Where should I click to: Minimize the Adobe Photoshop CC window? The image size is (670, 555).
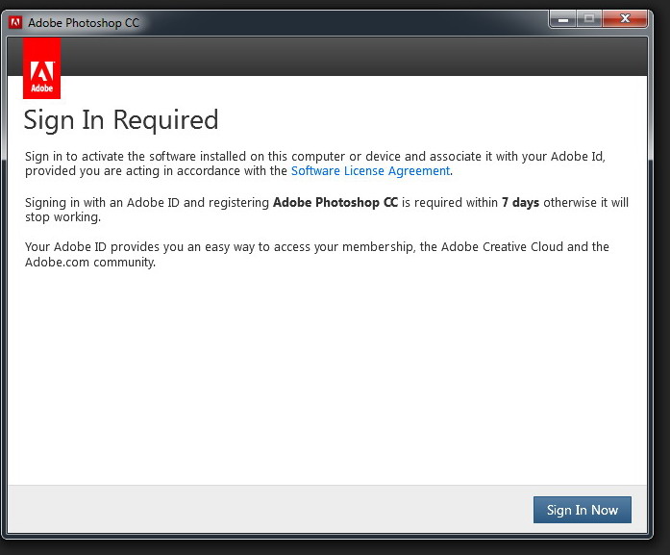(563, 18)
